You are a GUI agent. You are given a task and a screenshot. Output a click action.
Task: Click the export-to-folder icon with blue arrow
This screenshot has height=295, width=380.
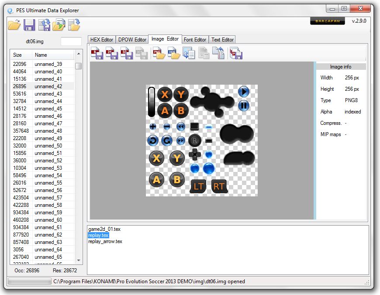[74, 25]
